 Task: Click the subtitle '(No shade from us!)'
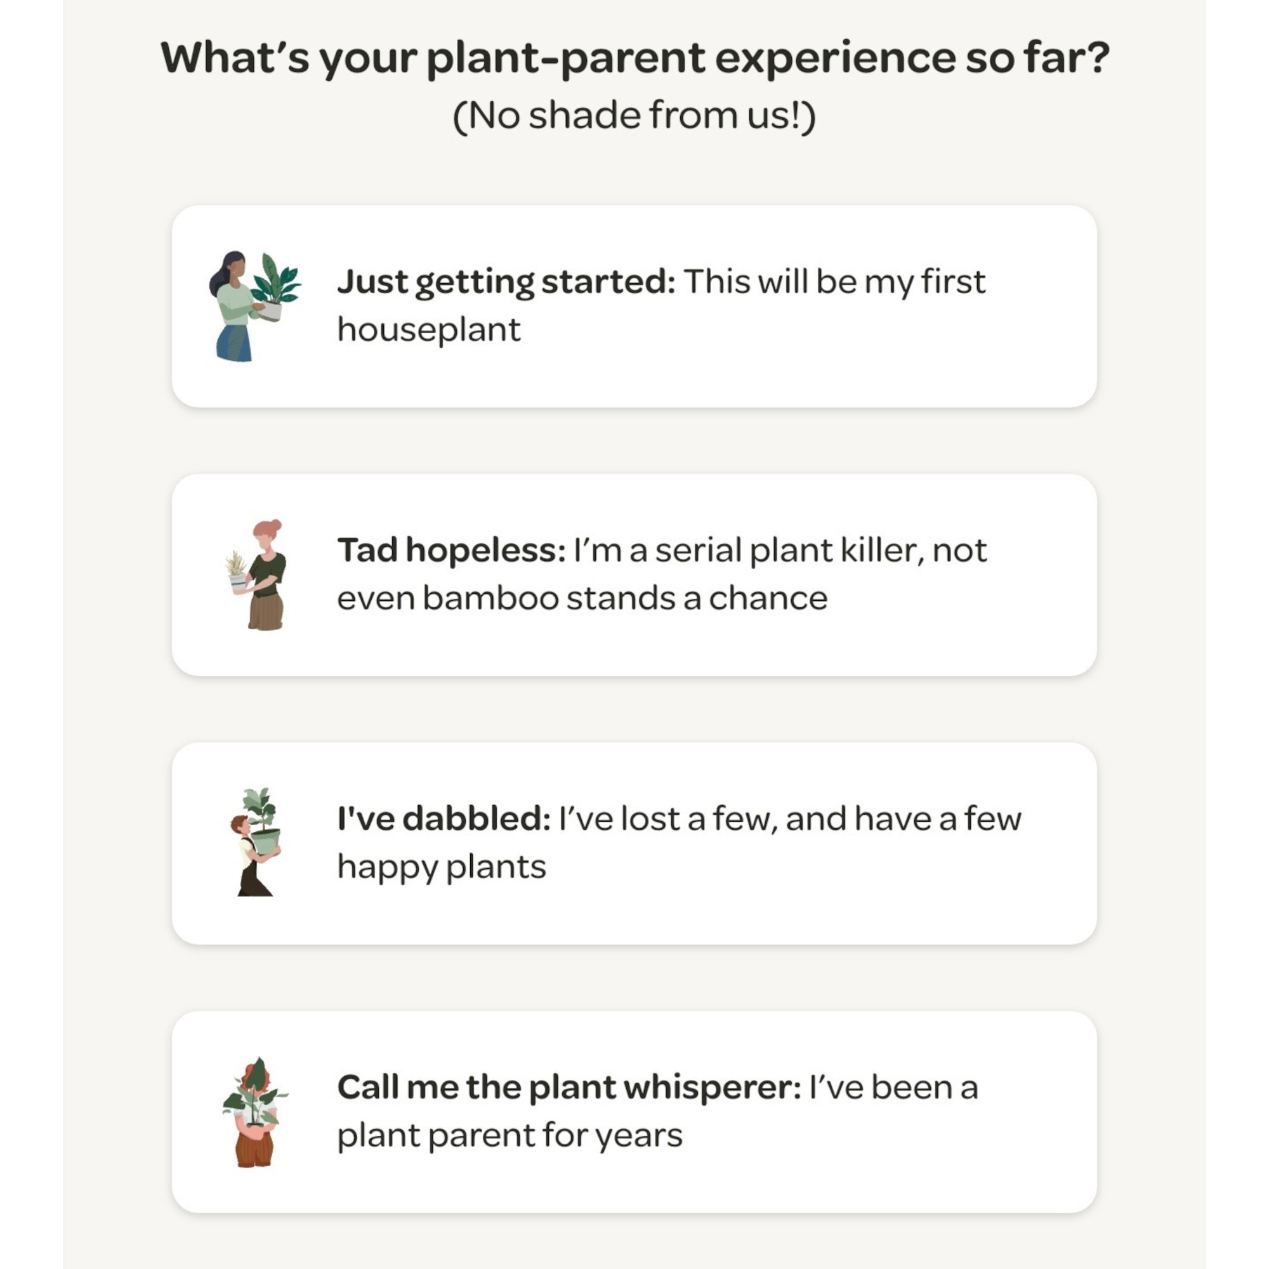(x=634, y=115)
